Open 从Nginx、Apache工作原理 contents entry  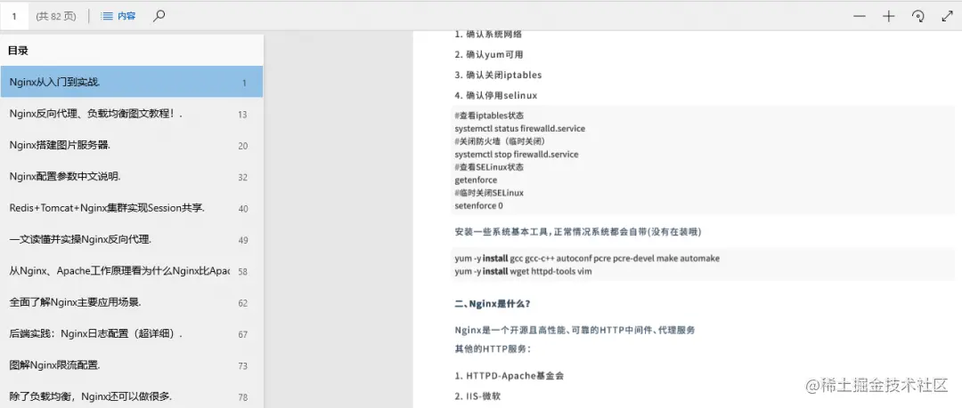[131, 271]
